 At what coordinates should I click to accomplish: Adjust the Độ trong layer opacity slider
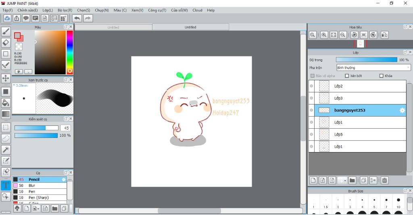(x=367, y=60)
